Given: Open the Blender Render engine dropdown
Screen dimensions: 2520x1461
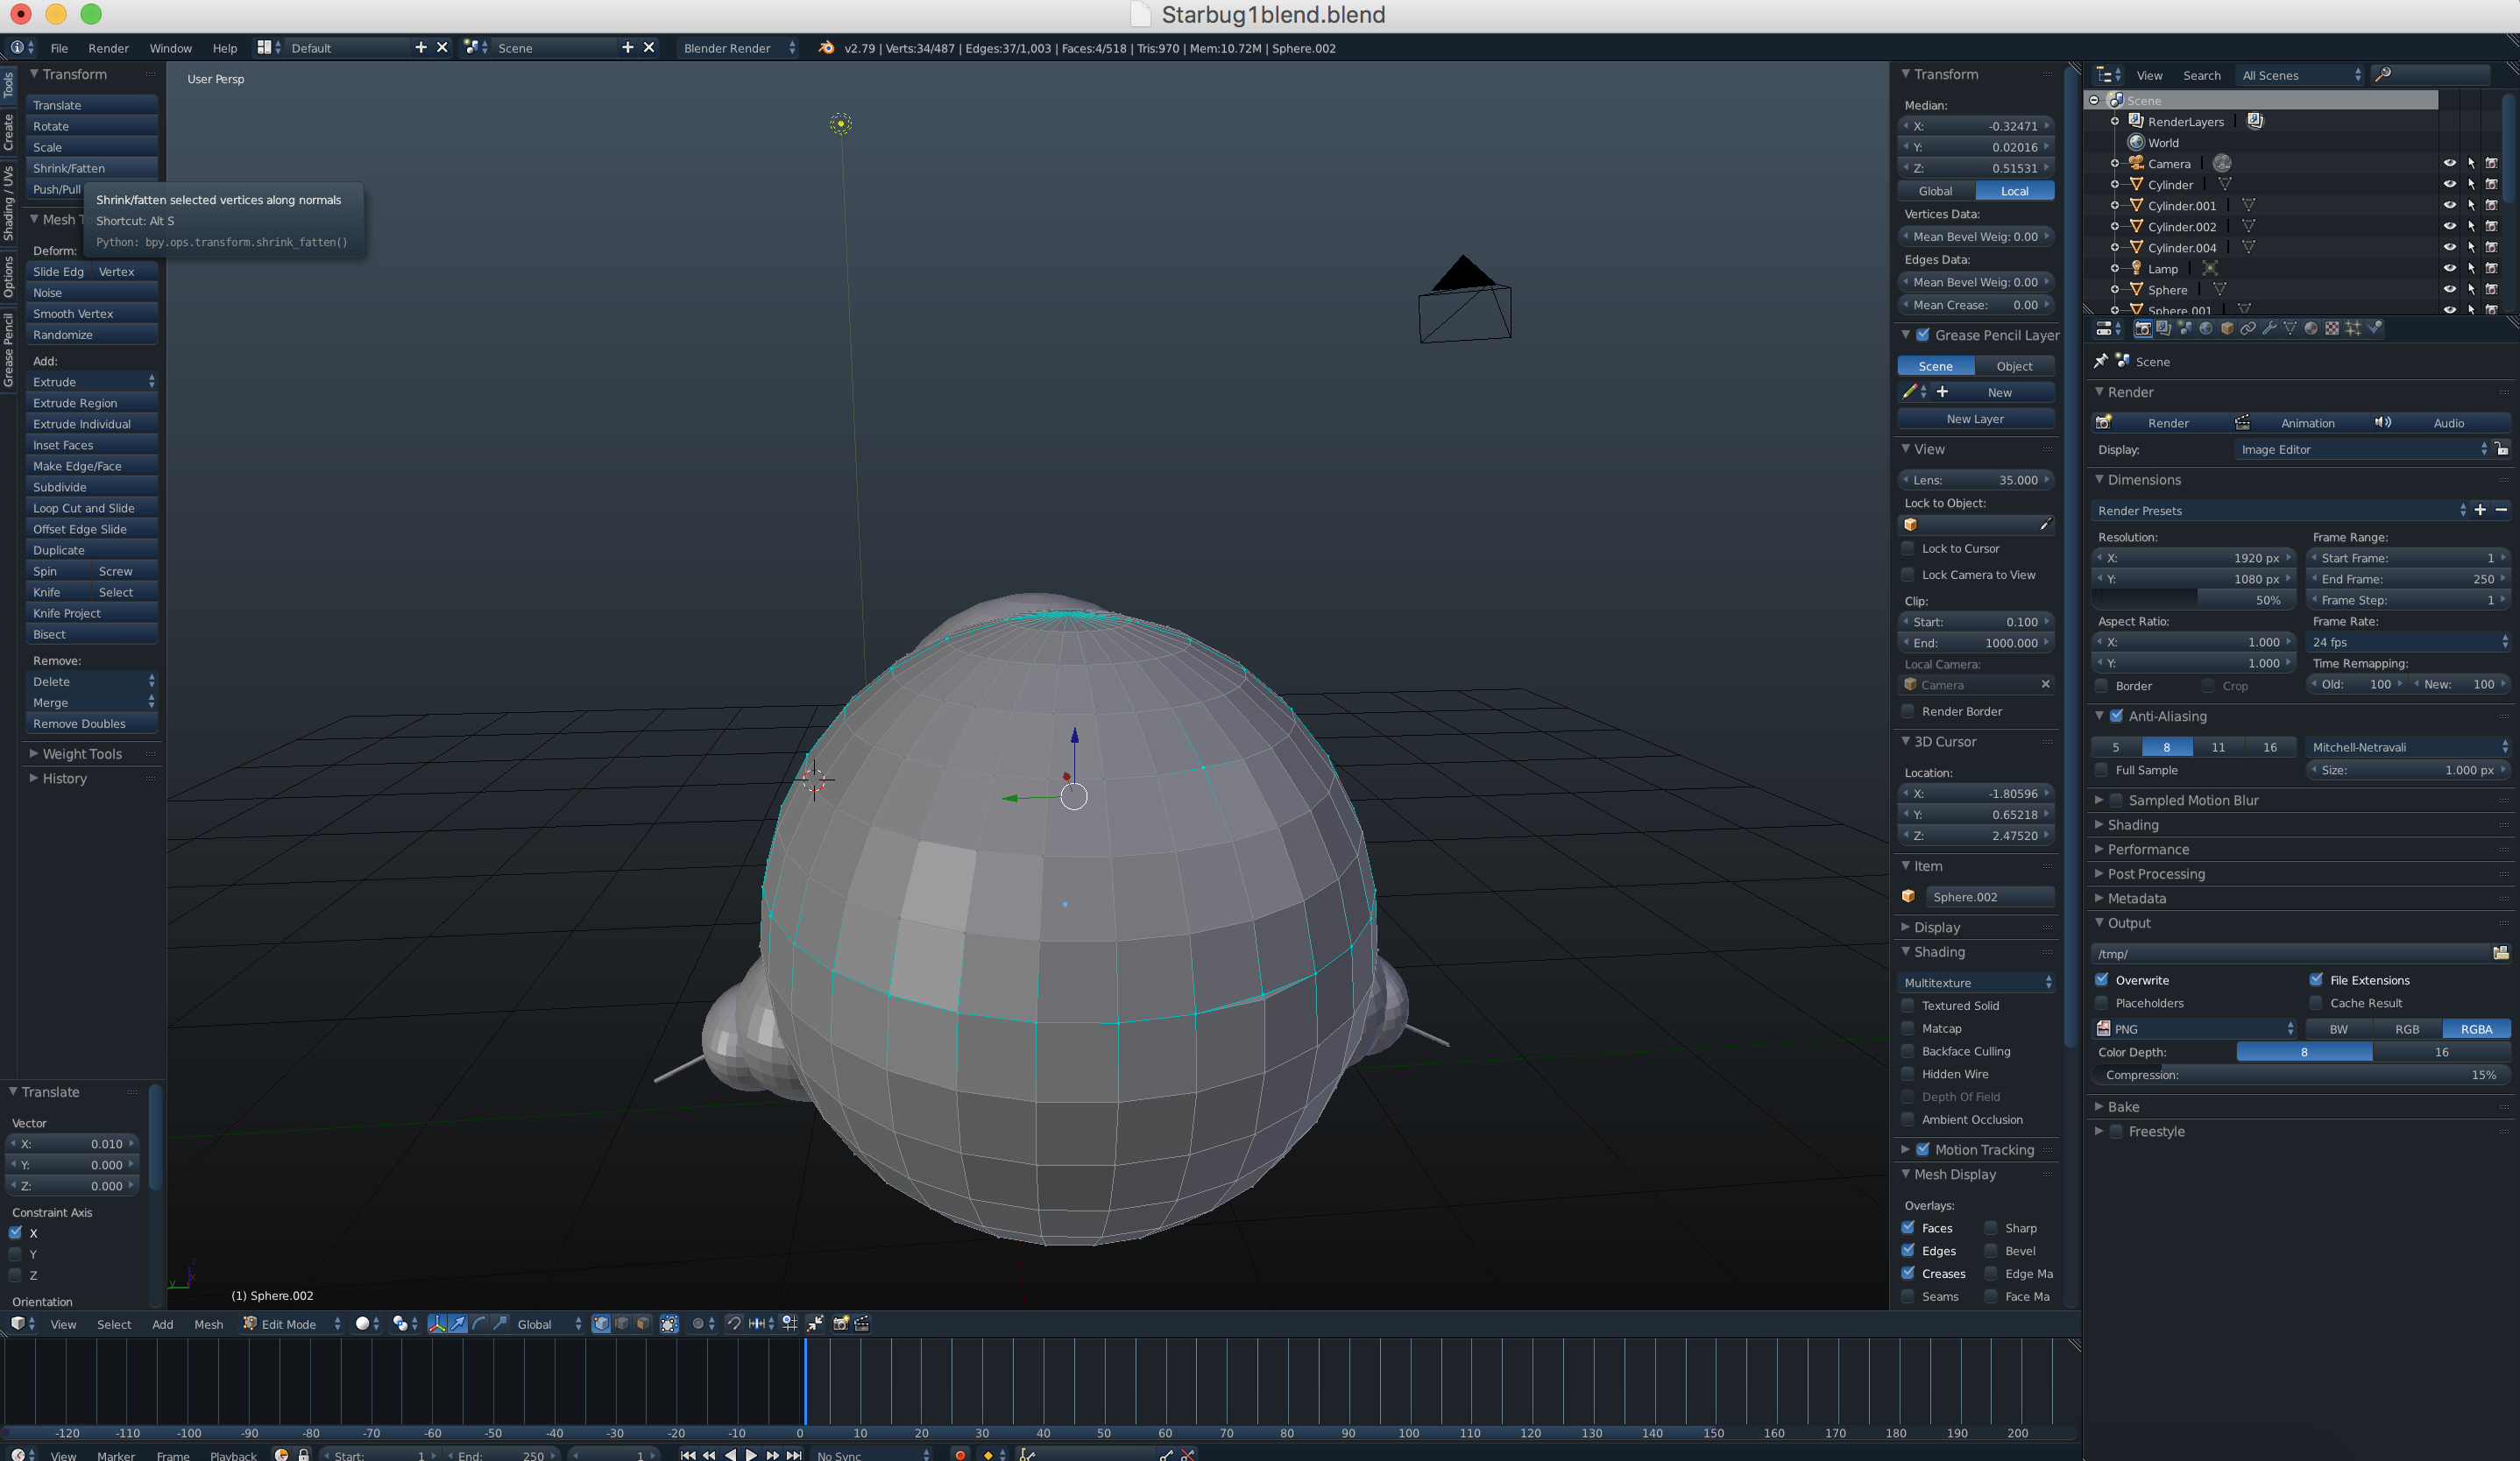Looking at the screenshot, I should pyautogui.click(x=738, y=48).
